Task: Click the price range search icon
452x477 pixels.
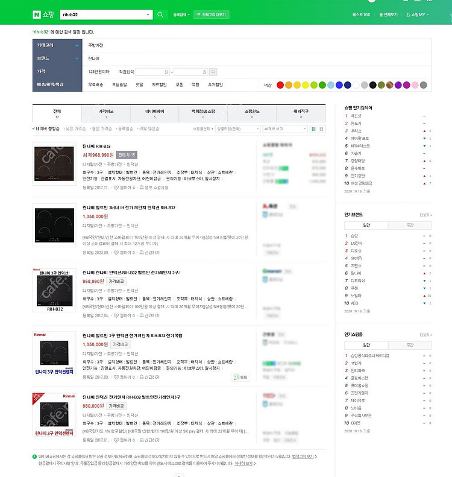Action: (213, 72)
